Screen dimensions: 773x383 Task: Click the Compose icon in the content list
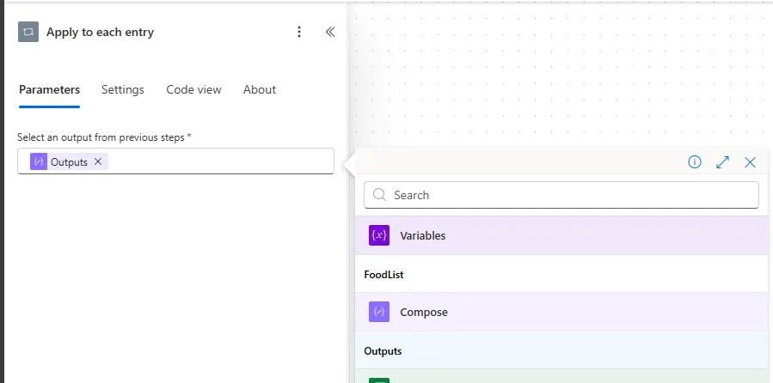pos(379,312)
